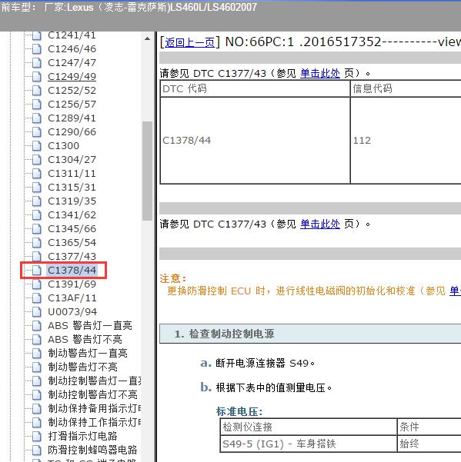Viewport: 461px width, 462px height.
Task: Click the page icon next to C1247/47
Action: point(37,63)
